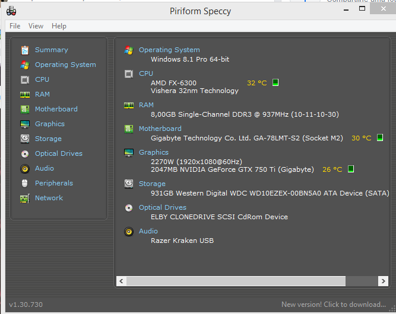The width and height of the screenshot is (396, 314).
Task: Open Network section in sidebar
Action: pos(49,198)
